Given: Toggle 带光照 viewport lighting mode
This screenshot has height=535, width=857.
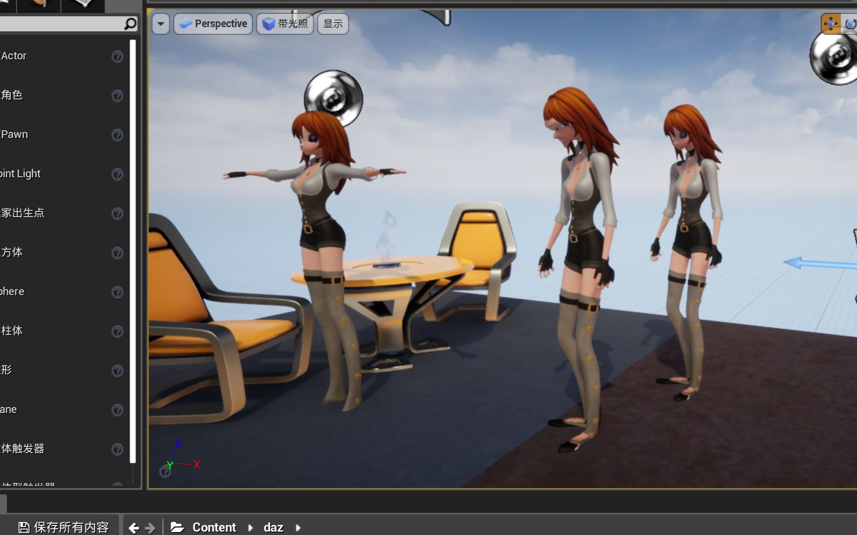Looking at the screenshot, I should (x=285, y=23).
